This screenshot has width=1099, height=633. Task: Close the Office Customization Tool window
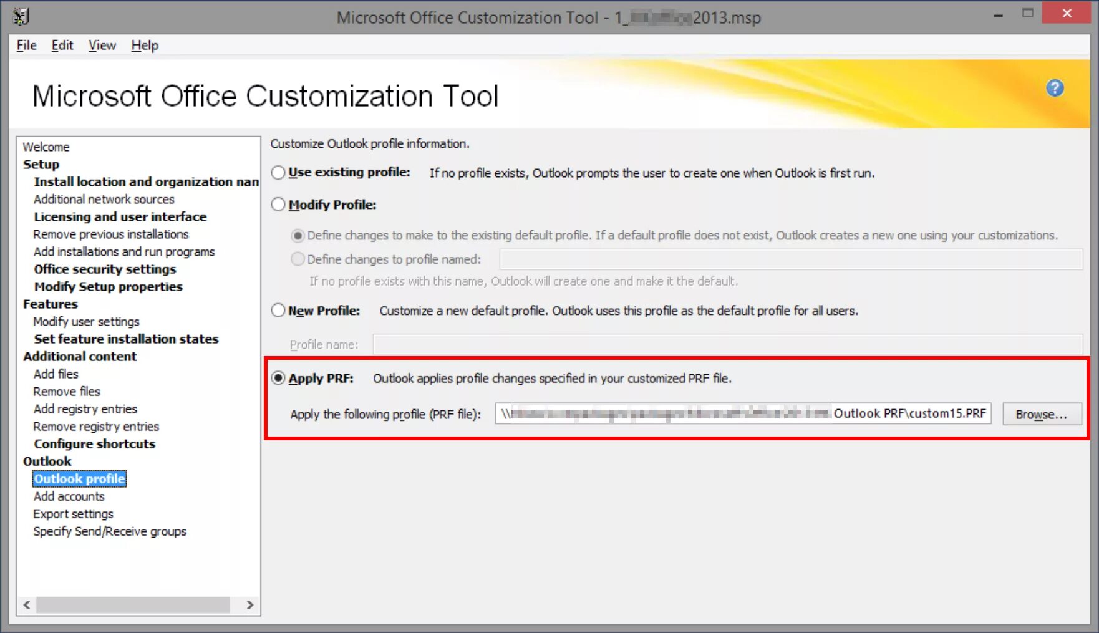click(1067, 13)
